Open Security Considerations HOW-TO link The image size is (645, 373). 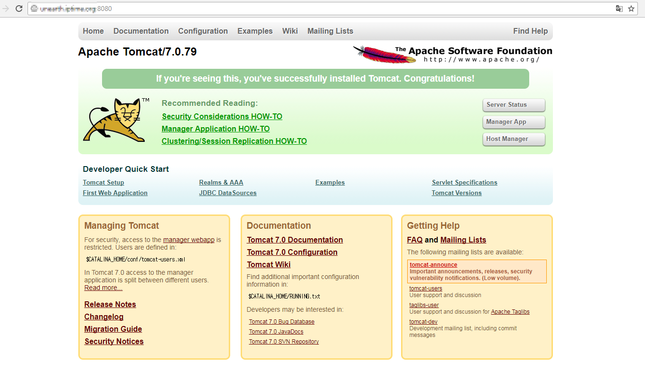(x=222, y=117)
